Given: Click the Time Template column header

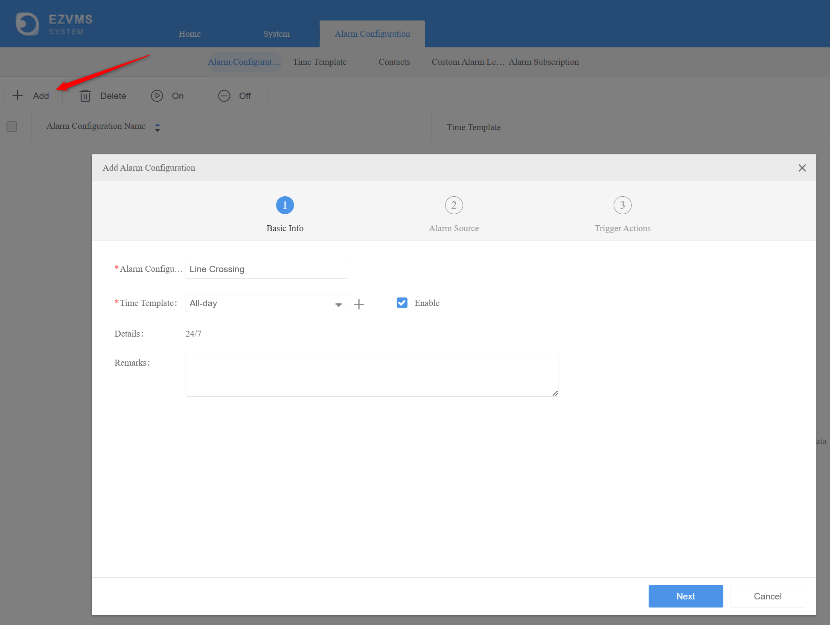Looking at the screenshot, I should coord(474,127).
